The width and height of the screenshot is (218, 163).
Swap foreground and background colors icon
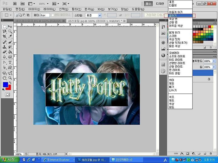(x=10, y=83)
